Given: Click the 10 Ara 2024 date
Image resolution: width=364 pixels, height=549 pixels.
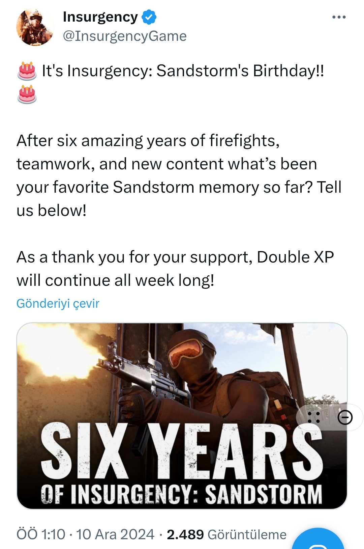Looking at the screenshot, I should click(x=115, y=534).
